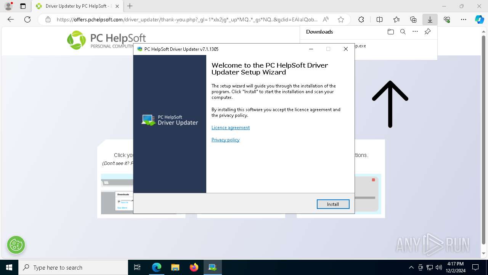Search downloads in Downloads panel

pyautogui.click(x=403, y=32)
